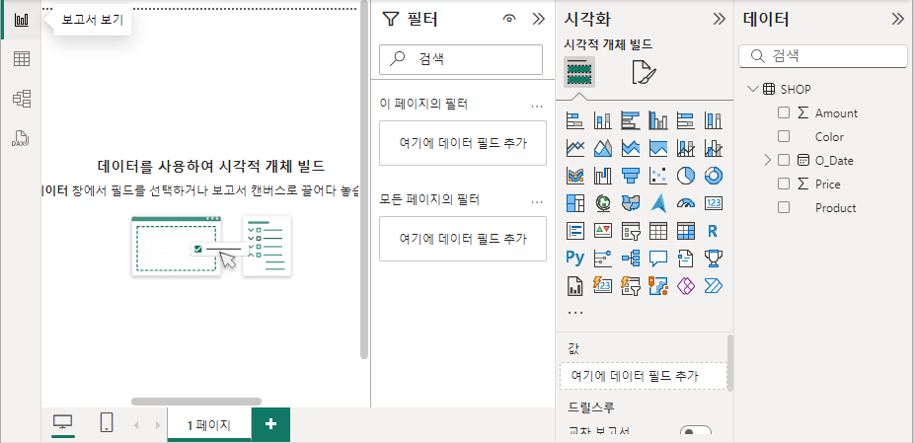This screenshot has height=443, width=915.
Task: Choose the Donut chart visual
Action: click(x=713, y=175)
